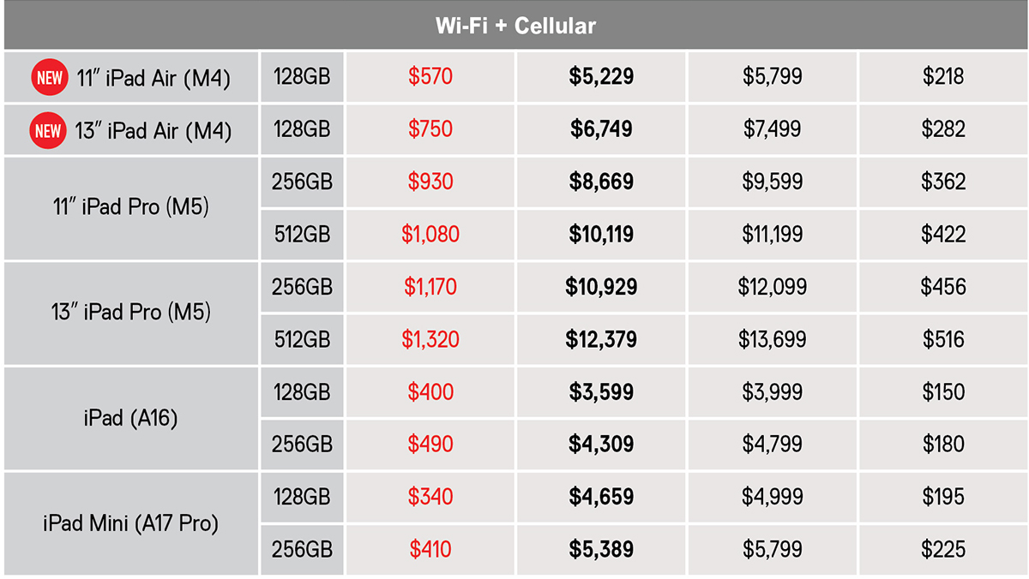
Task: Click the $150 amount in iPad (A16) row
Action: coord(943,392)
